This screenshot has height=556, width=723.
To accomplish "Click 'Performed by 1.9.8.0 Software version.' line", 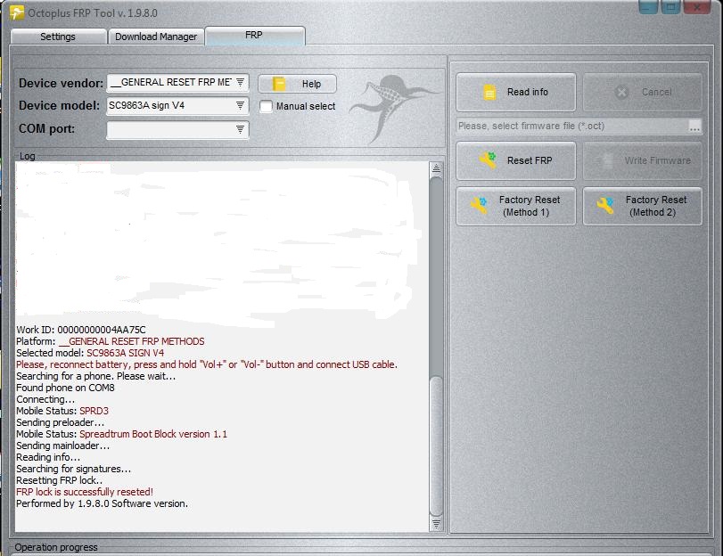I will pyautogui.click(x=102, y=503).
